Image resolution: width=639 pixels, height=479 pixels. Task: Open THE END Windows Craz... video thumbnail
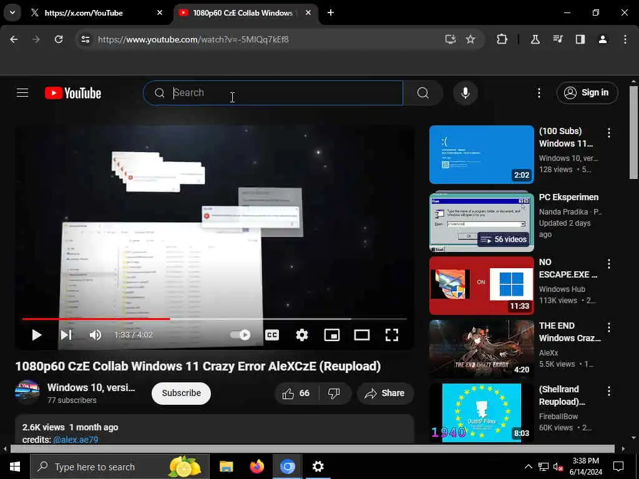482,349
